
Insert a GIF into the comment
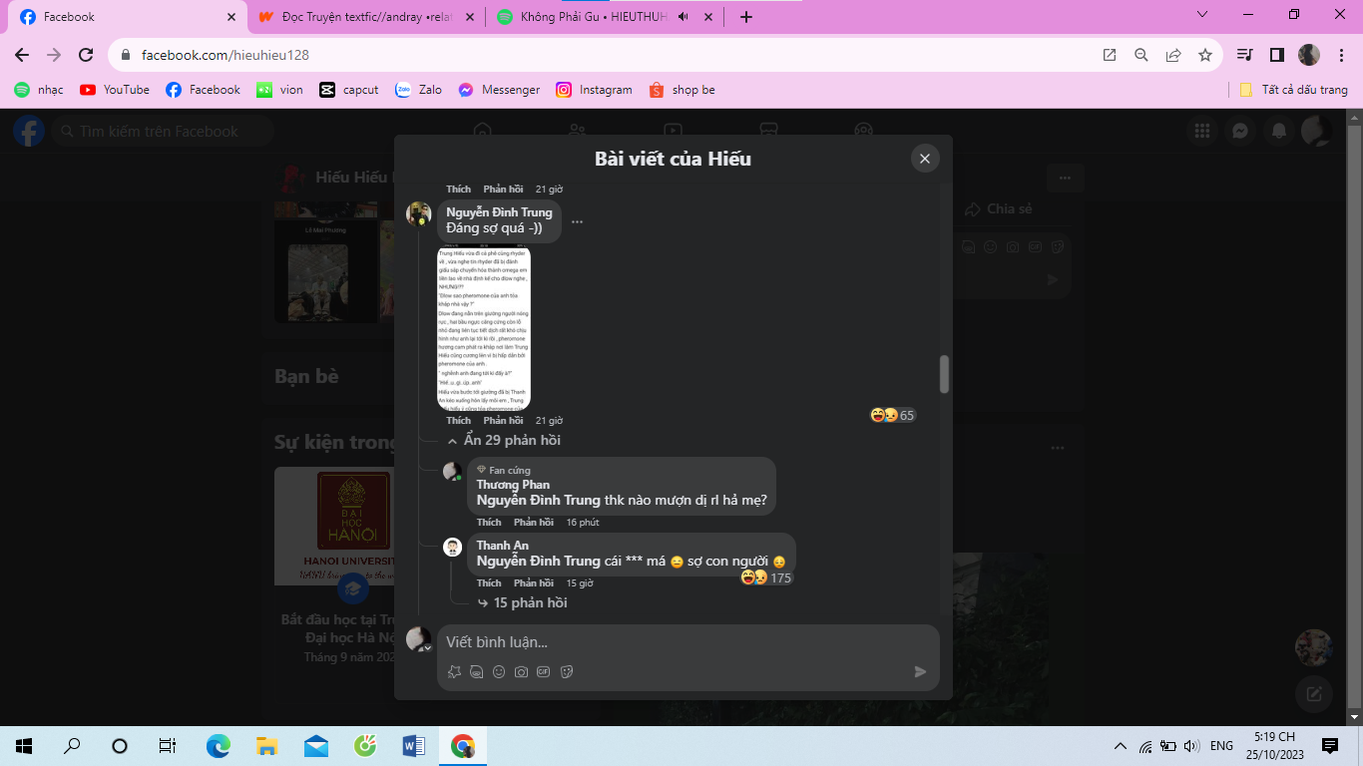click(x=544, y=672)
